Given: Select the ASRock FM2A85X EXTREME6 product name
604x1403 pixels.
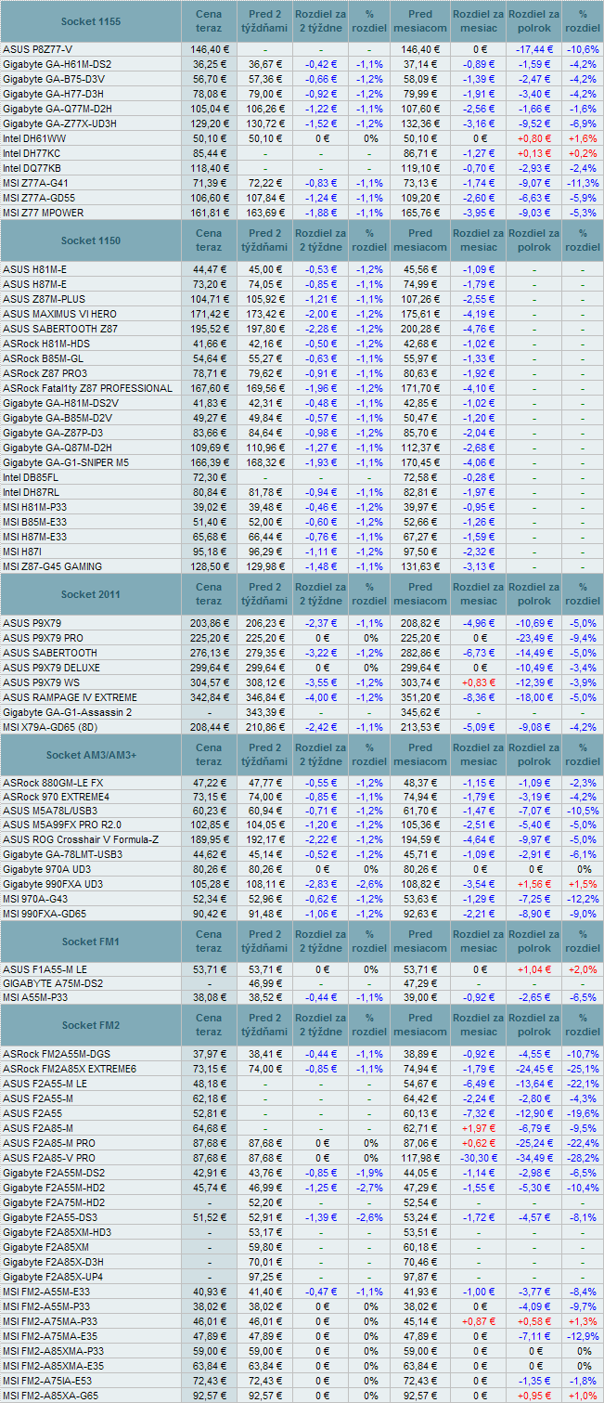Looking at the screenshot, I should 70,1069.
